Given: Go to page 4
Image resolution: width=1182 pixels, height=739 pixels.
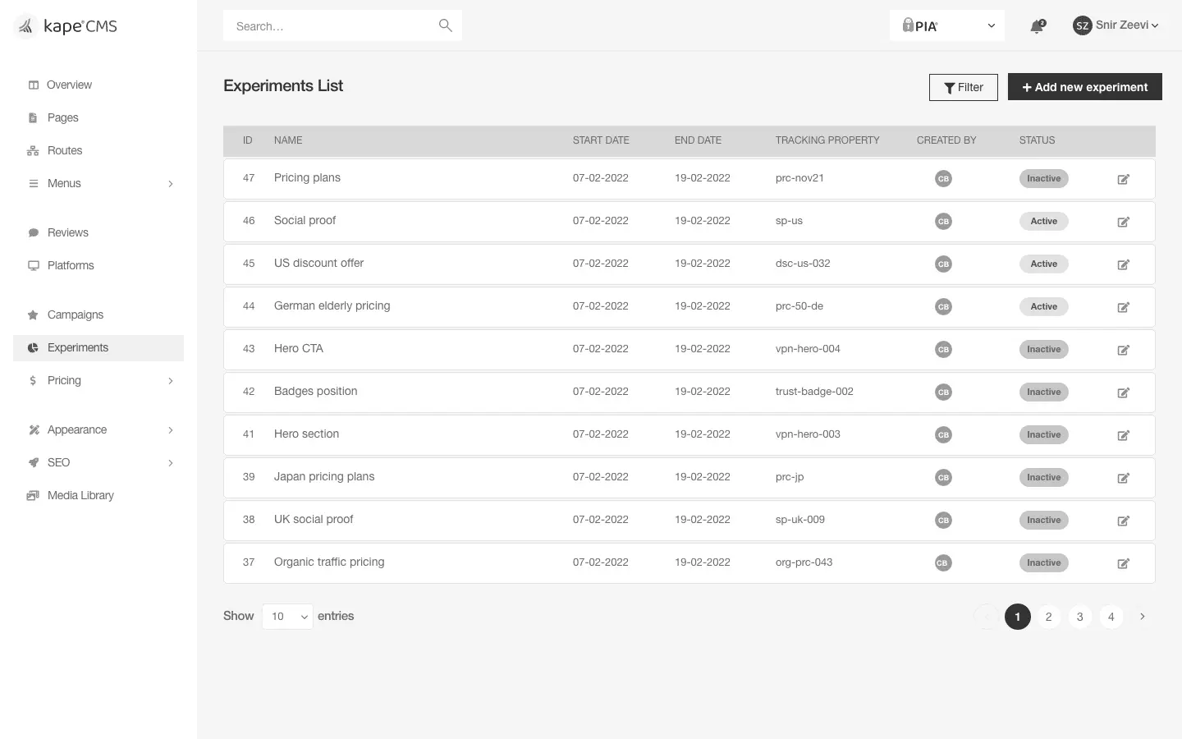Looking at the screenshot, I should coord(1111,617).
